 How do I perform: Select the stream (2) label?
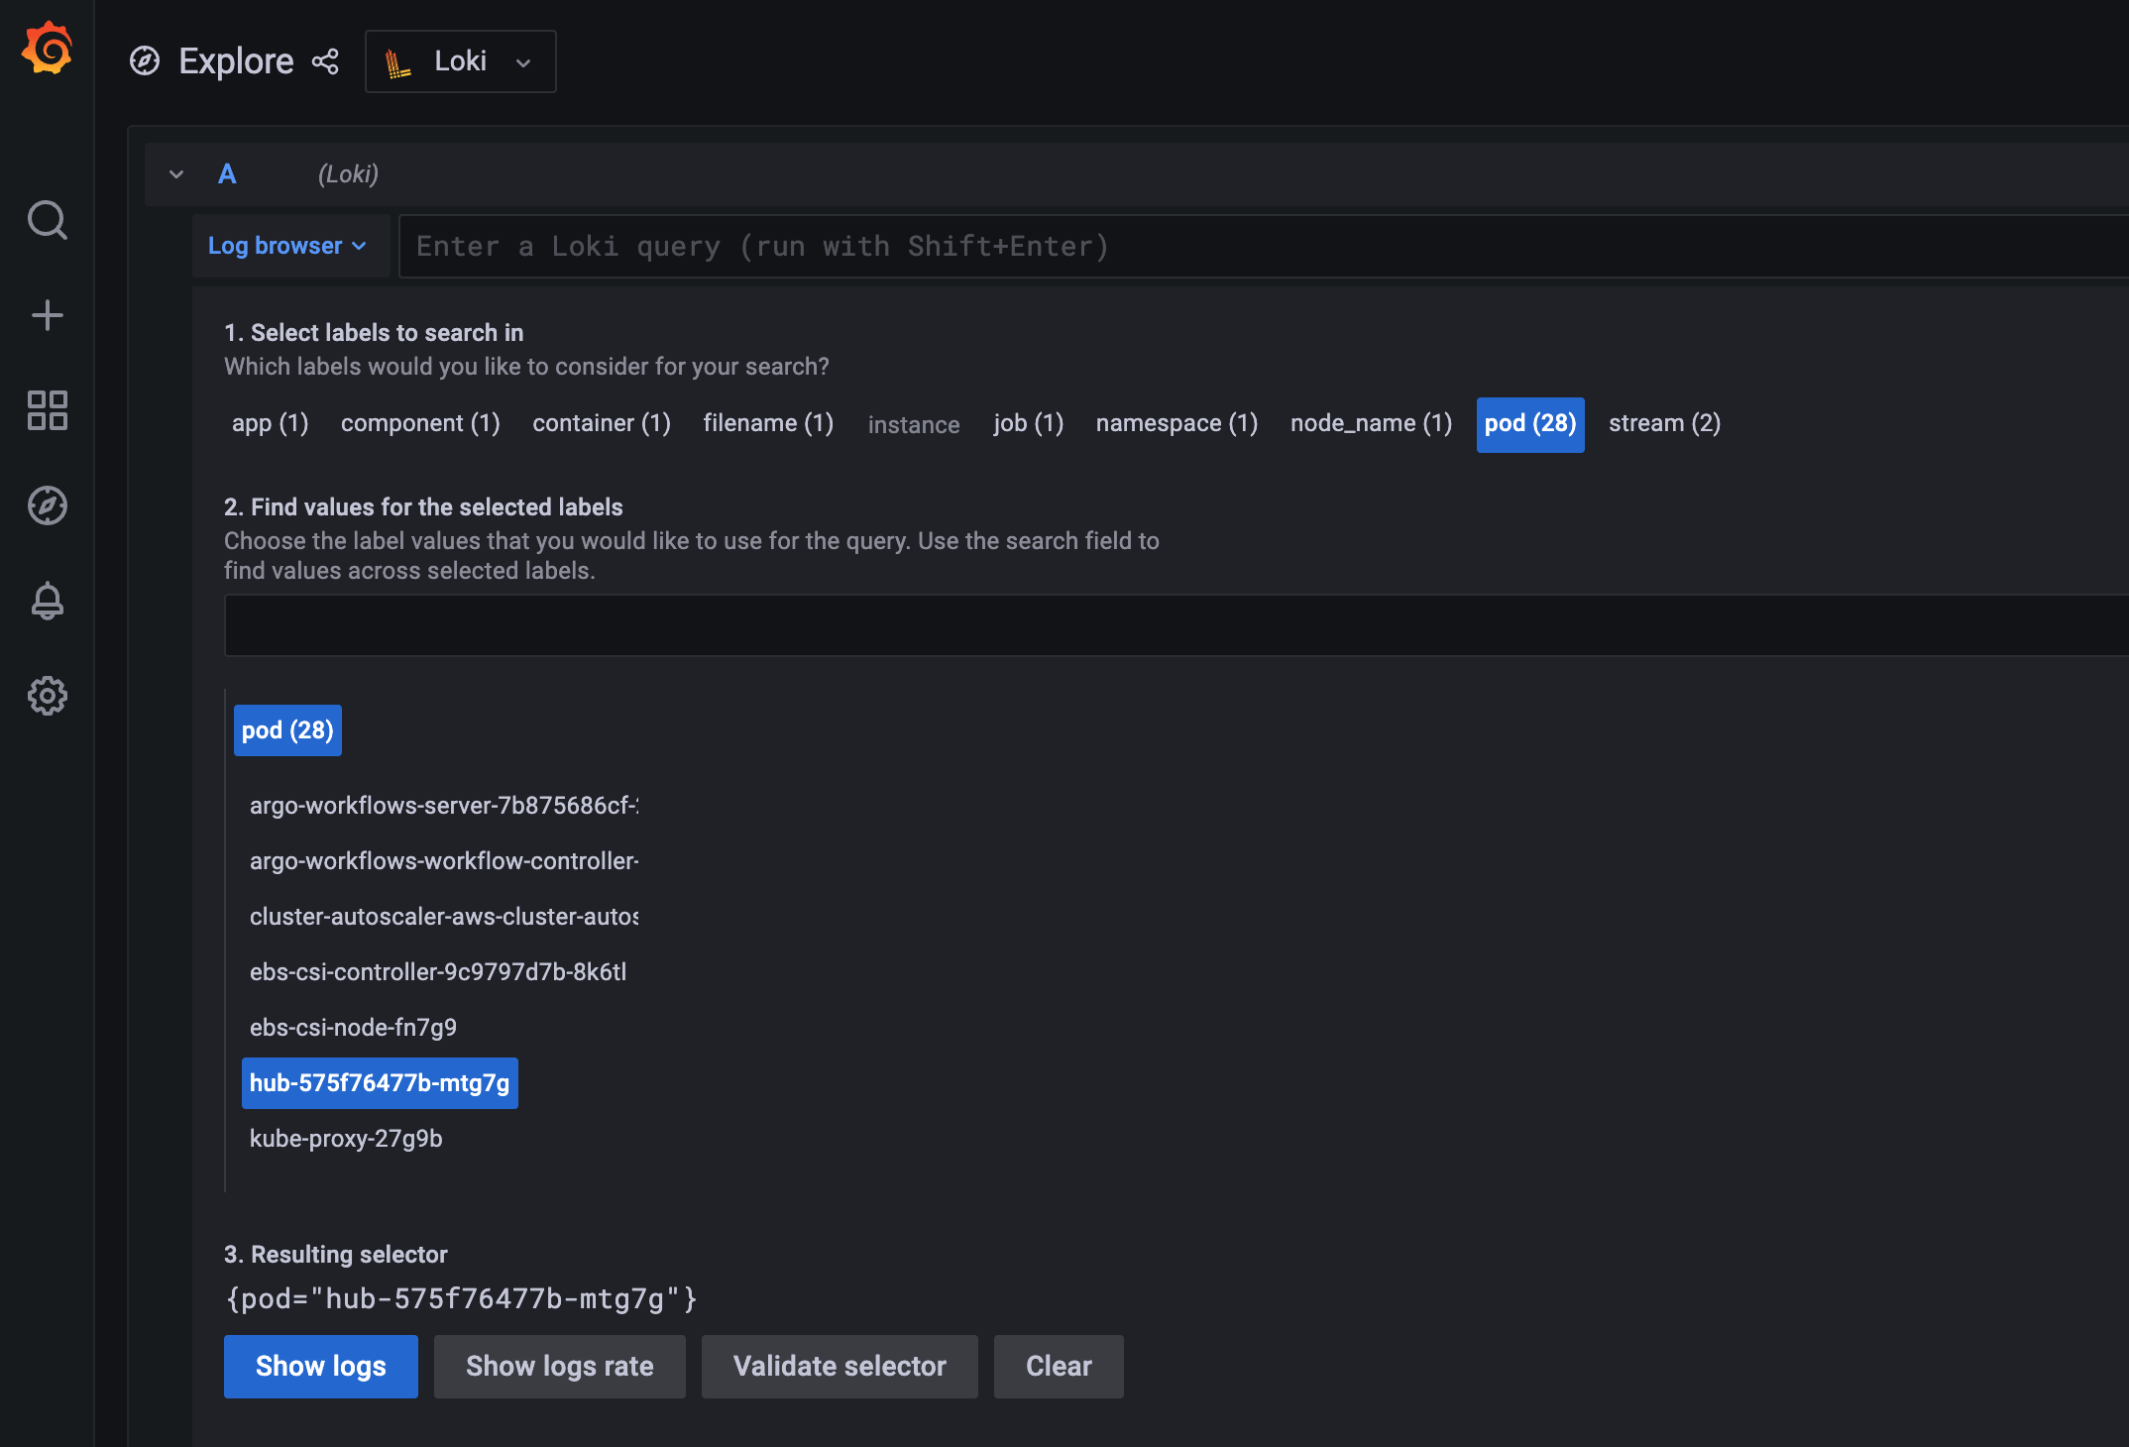[x=1664, y=424]
